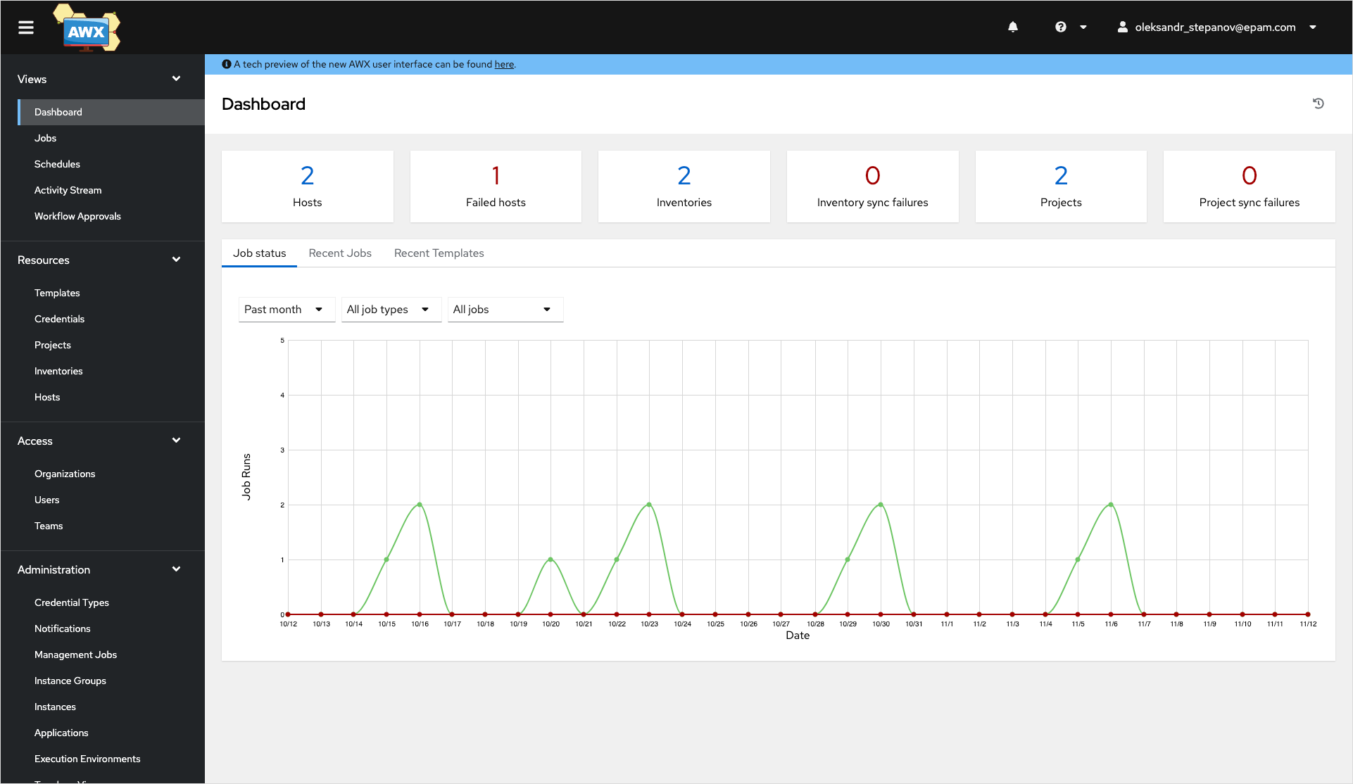
Task: Switch to the Recent Jobs tab
Action: coord(341,253)
